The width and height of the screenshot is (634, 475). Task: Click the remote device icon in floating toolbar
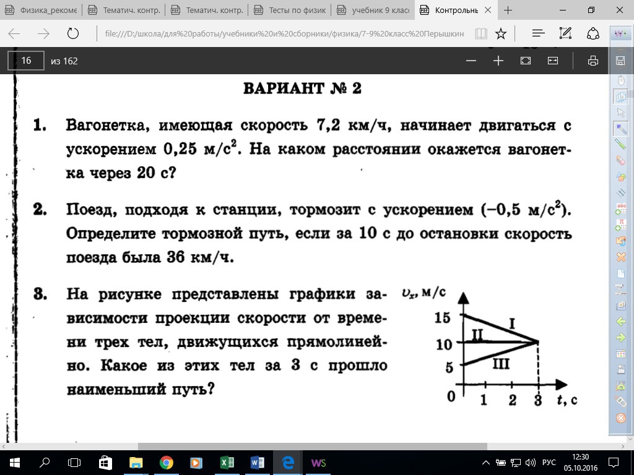620,401
